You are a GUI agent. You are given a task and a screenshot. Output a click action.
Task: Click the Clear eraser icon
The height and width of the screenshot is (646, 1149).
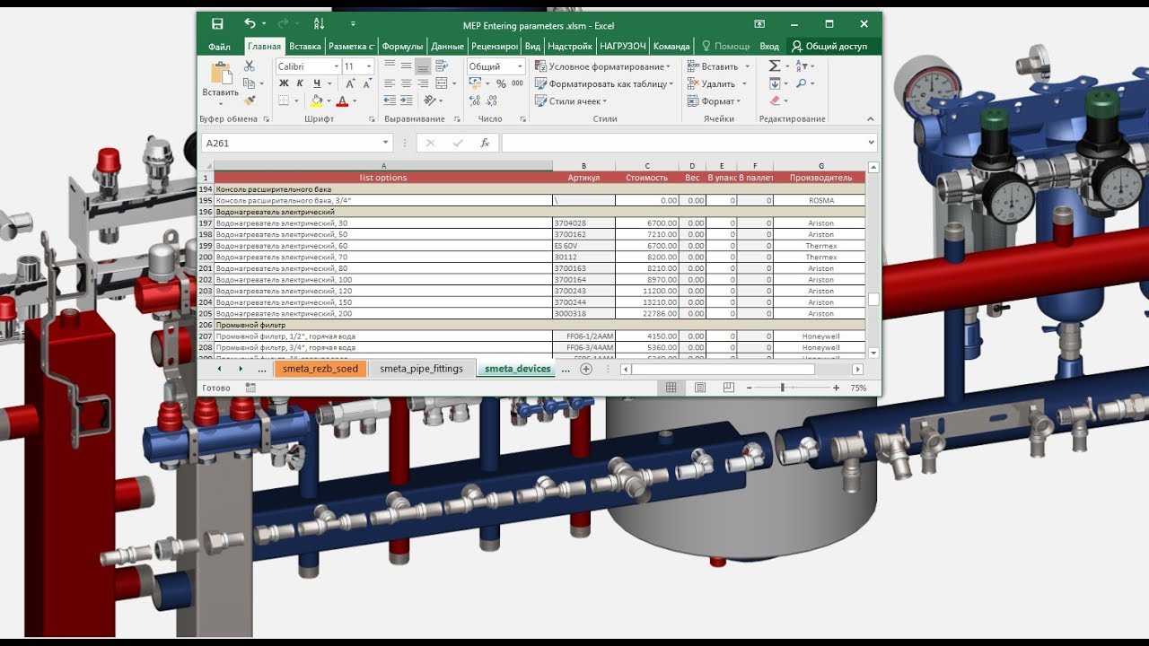click(x=774, y=101)
